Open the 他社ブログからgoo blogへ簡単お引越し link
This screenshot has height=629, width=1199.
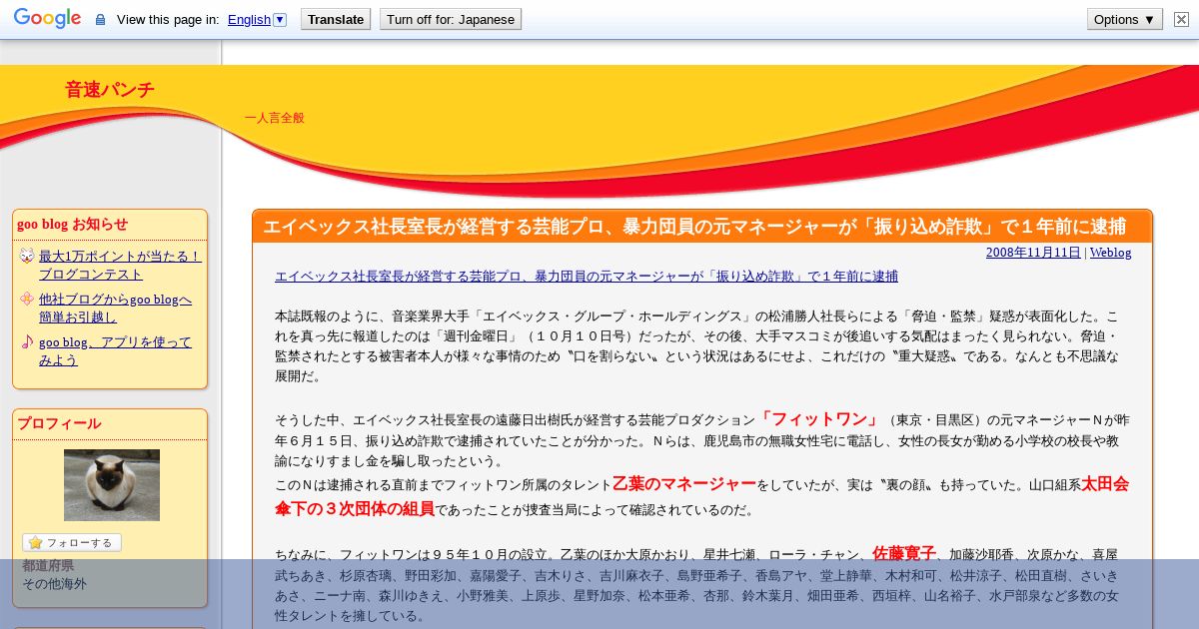116,309
